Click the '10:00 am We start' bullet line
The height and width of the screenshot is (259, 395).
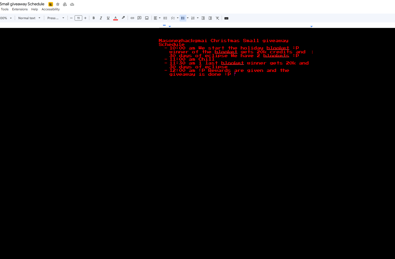click(x=234, y=48)
